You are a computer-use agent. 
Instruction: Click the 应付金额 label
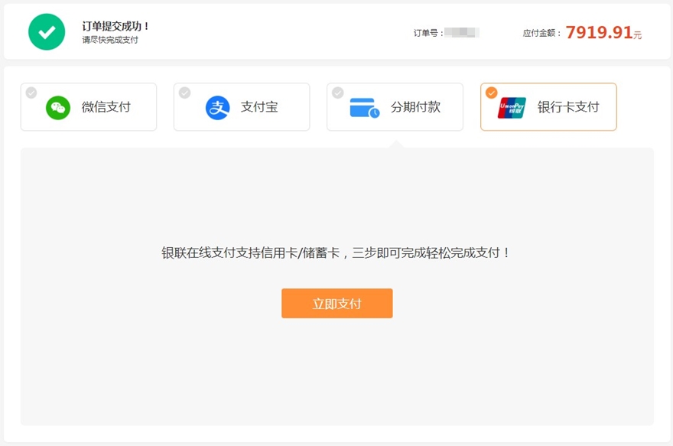pos(541,34)
